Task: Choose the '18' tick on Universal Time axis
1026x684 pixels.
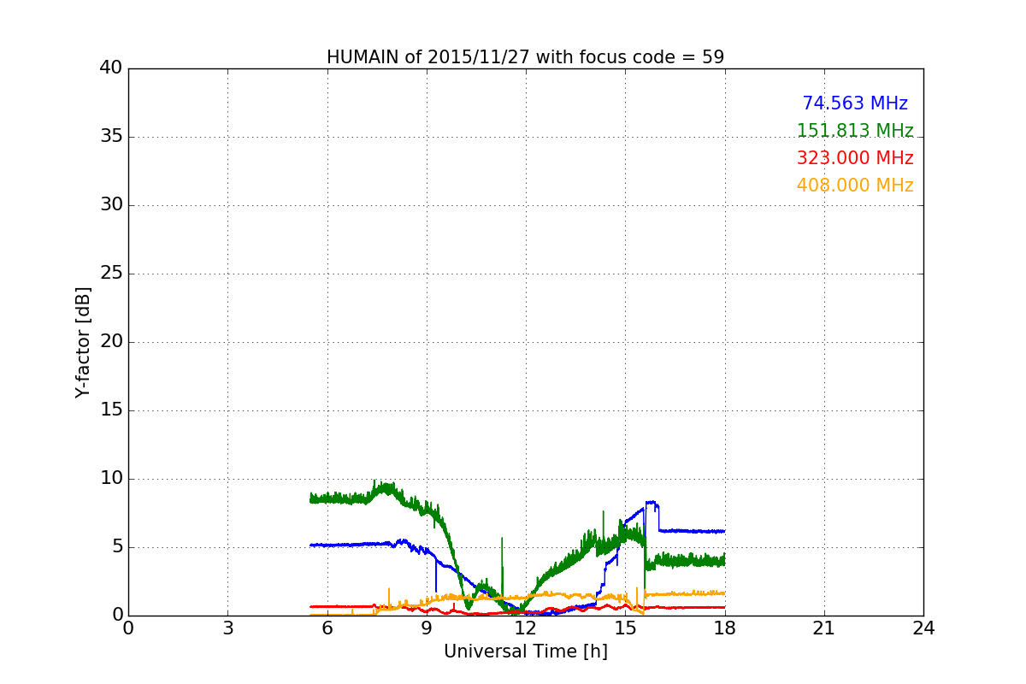Action: 724,628
